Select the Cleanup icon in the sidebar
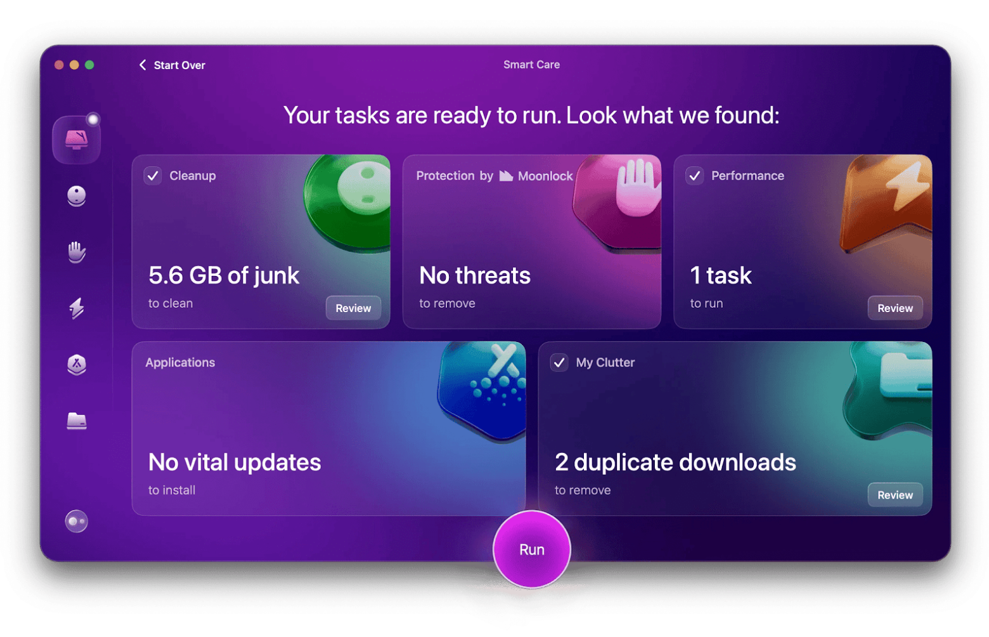 click(x=76, y=195)
